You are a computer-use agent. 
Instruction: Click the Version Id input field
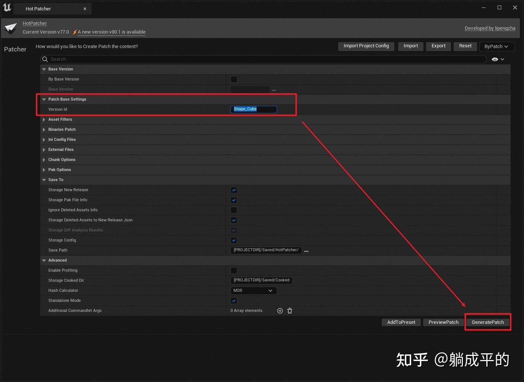(x=254, y=109)
